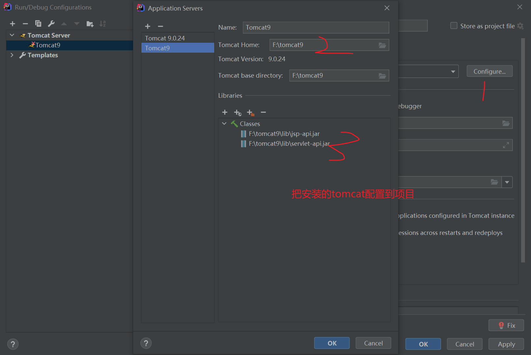Click Application Servers help question mark

click(x=146, y=343)
